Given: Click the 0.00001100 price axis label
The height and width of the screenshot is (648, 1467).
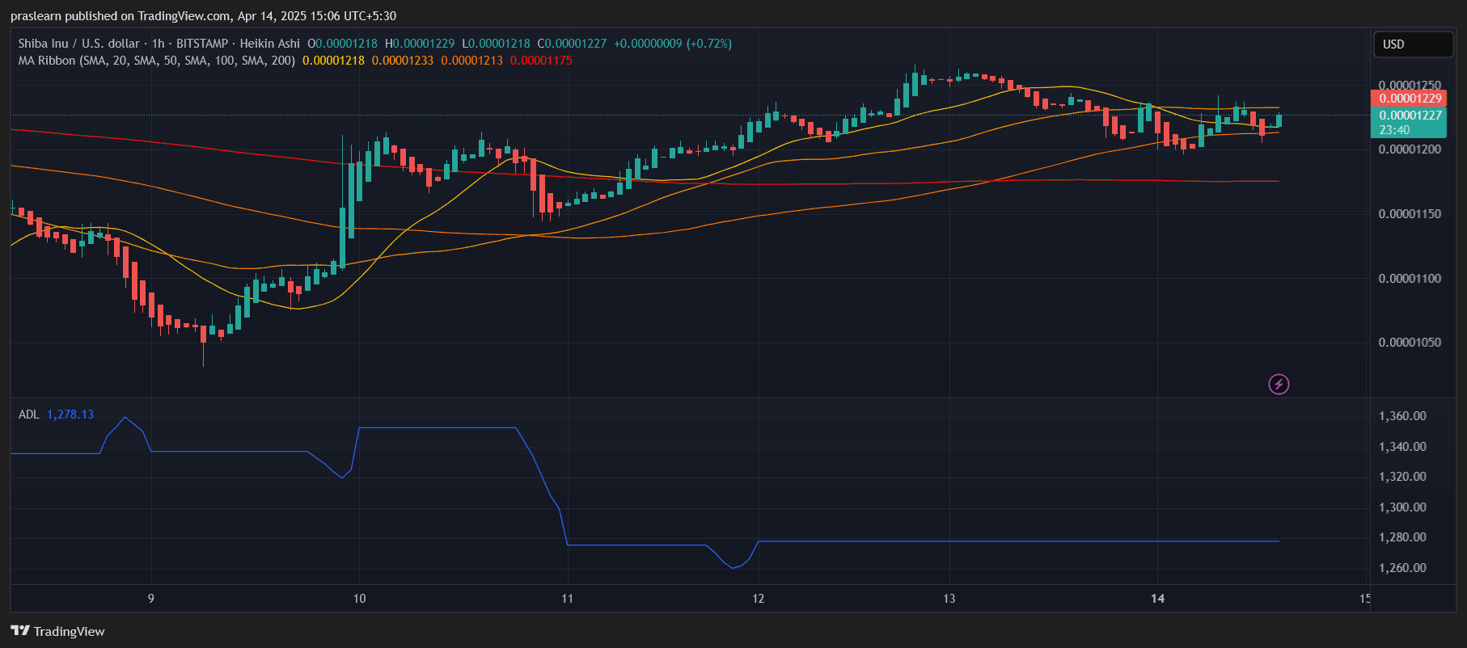Looking at the screenshot, I should point(1410,279).
